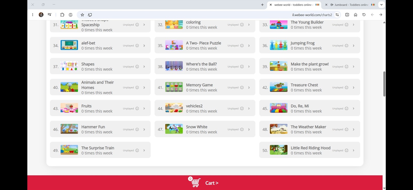Click the smiley icon on Where's the Ball?
413x190 pixels.
point(242,67)
